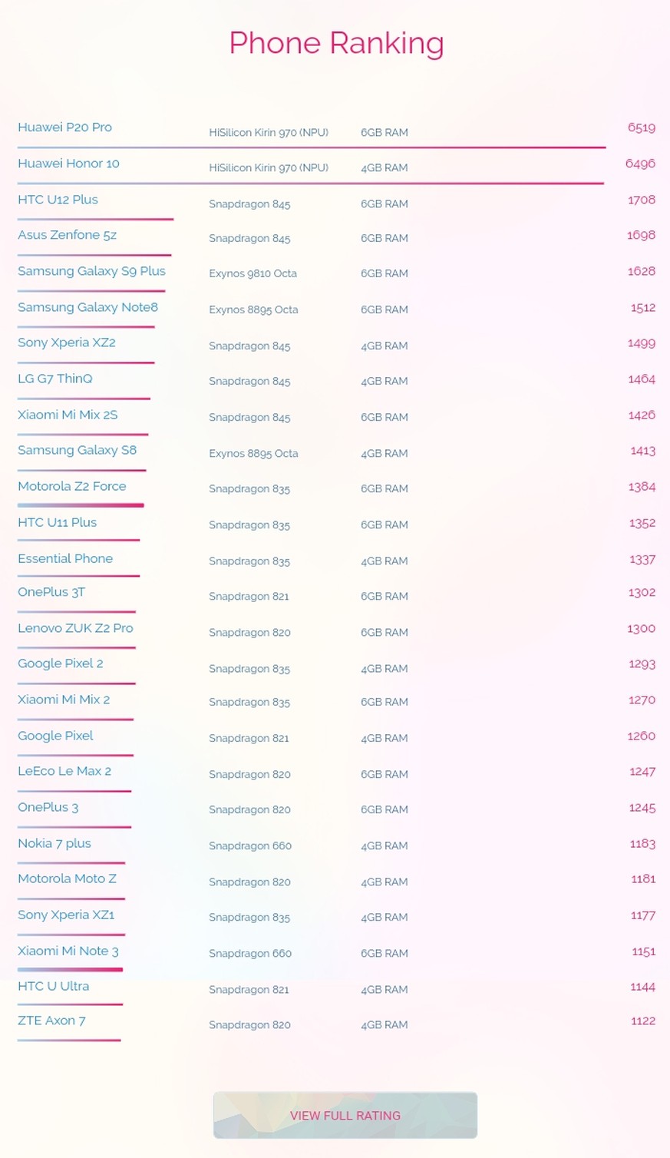Click Samsung Galaxy S9 Plus link

coord(92,271)
